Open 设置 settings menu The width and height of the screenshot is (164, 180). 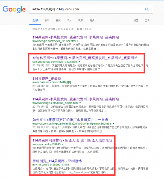[x=136, y=20]
